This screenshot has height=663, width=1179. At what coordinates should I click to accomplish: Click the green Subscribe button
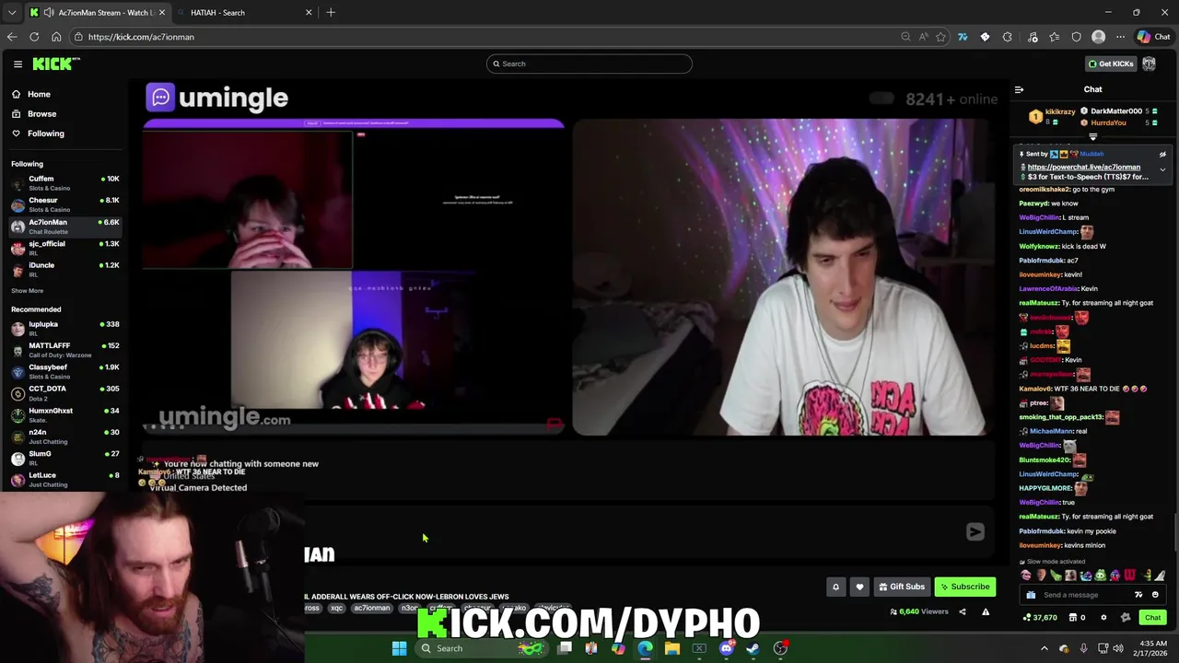click(x=964, y=587)
